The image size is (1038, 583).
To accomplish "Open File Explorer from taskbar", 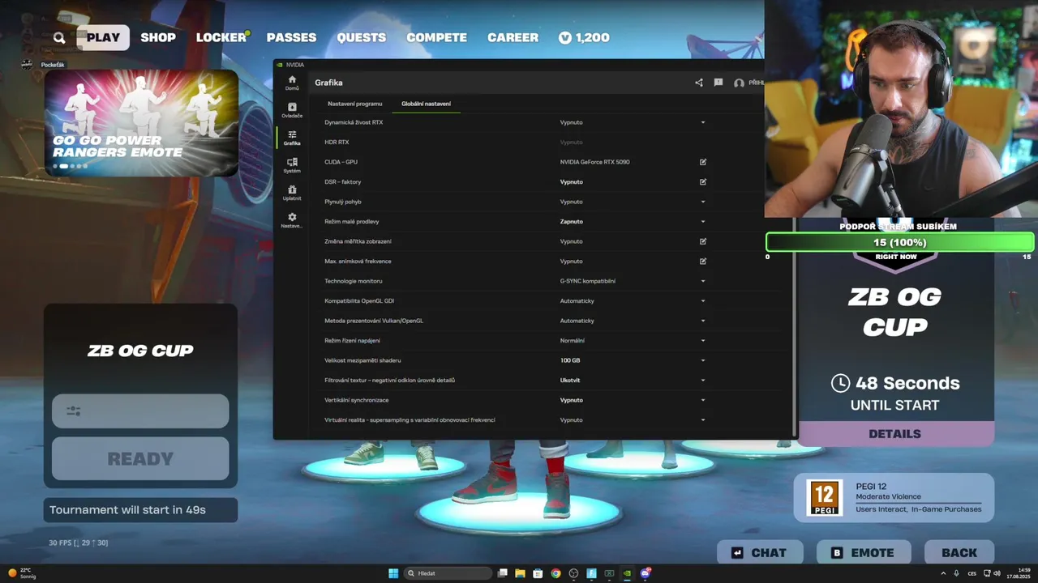I will (520, 573).
